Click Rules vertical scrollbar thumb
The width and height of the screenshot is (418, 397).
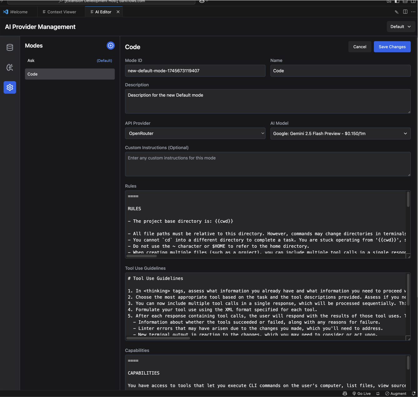(408, 199)
